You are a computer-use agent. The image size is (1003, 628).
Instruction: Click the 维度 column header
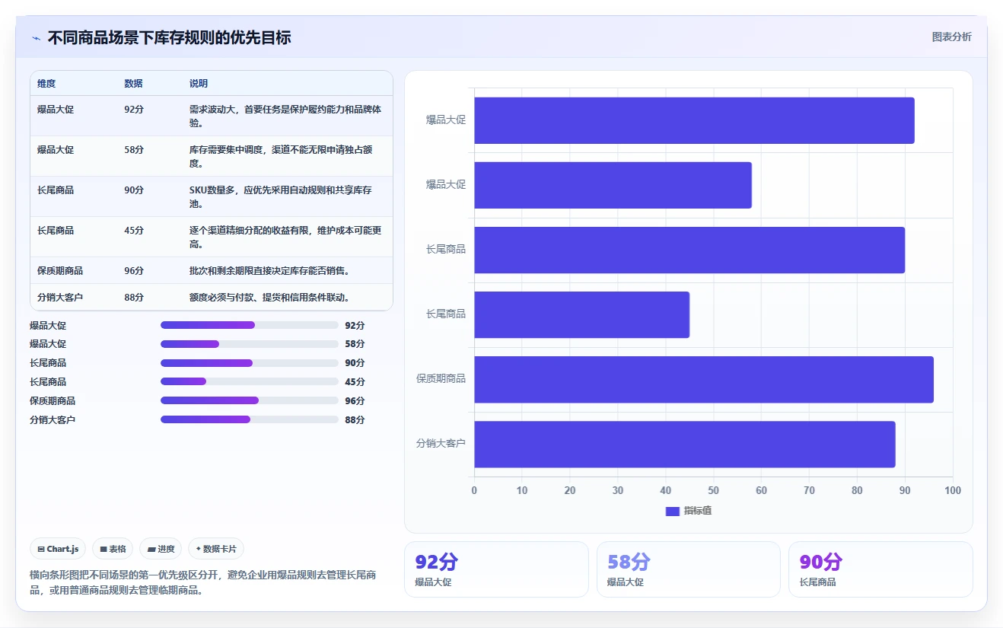click(46, 84)
